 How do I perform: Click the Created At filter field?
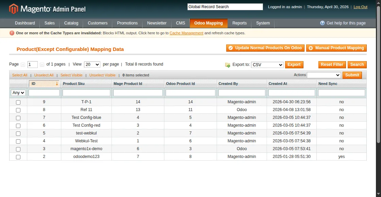point(292,93)
